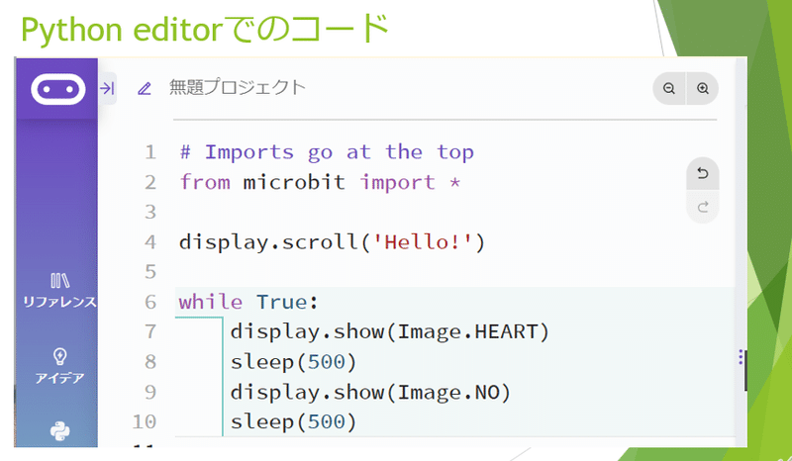This screenshot has height=461, width=792.
Task: Click line number 5 in the gutter
Action: pos(150,272)
